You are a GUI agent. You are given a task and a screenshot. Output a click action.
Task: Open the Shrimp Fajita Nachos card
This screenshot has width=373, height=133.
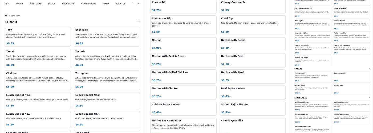[252, 108]
